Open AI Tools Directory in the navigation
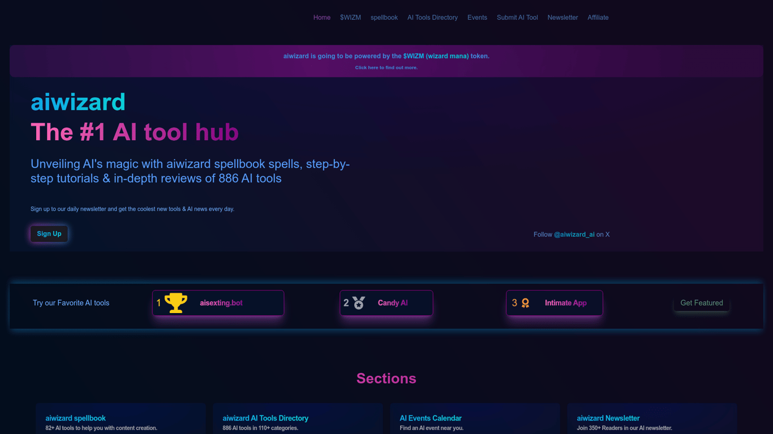Screen dimensions: 773x434 [432, 18]
